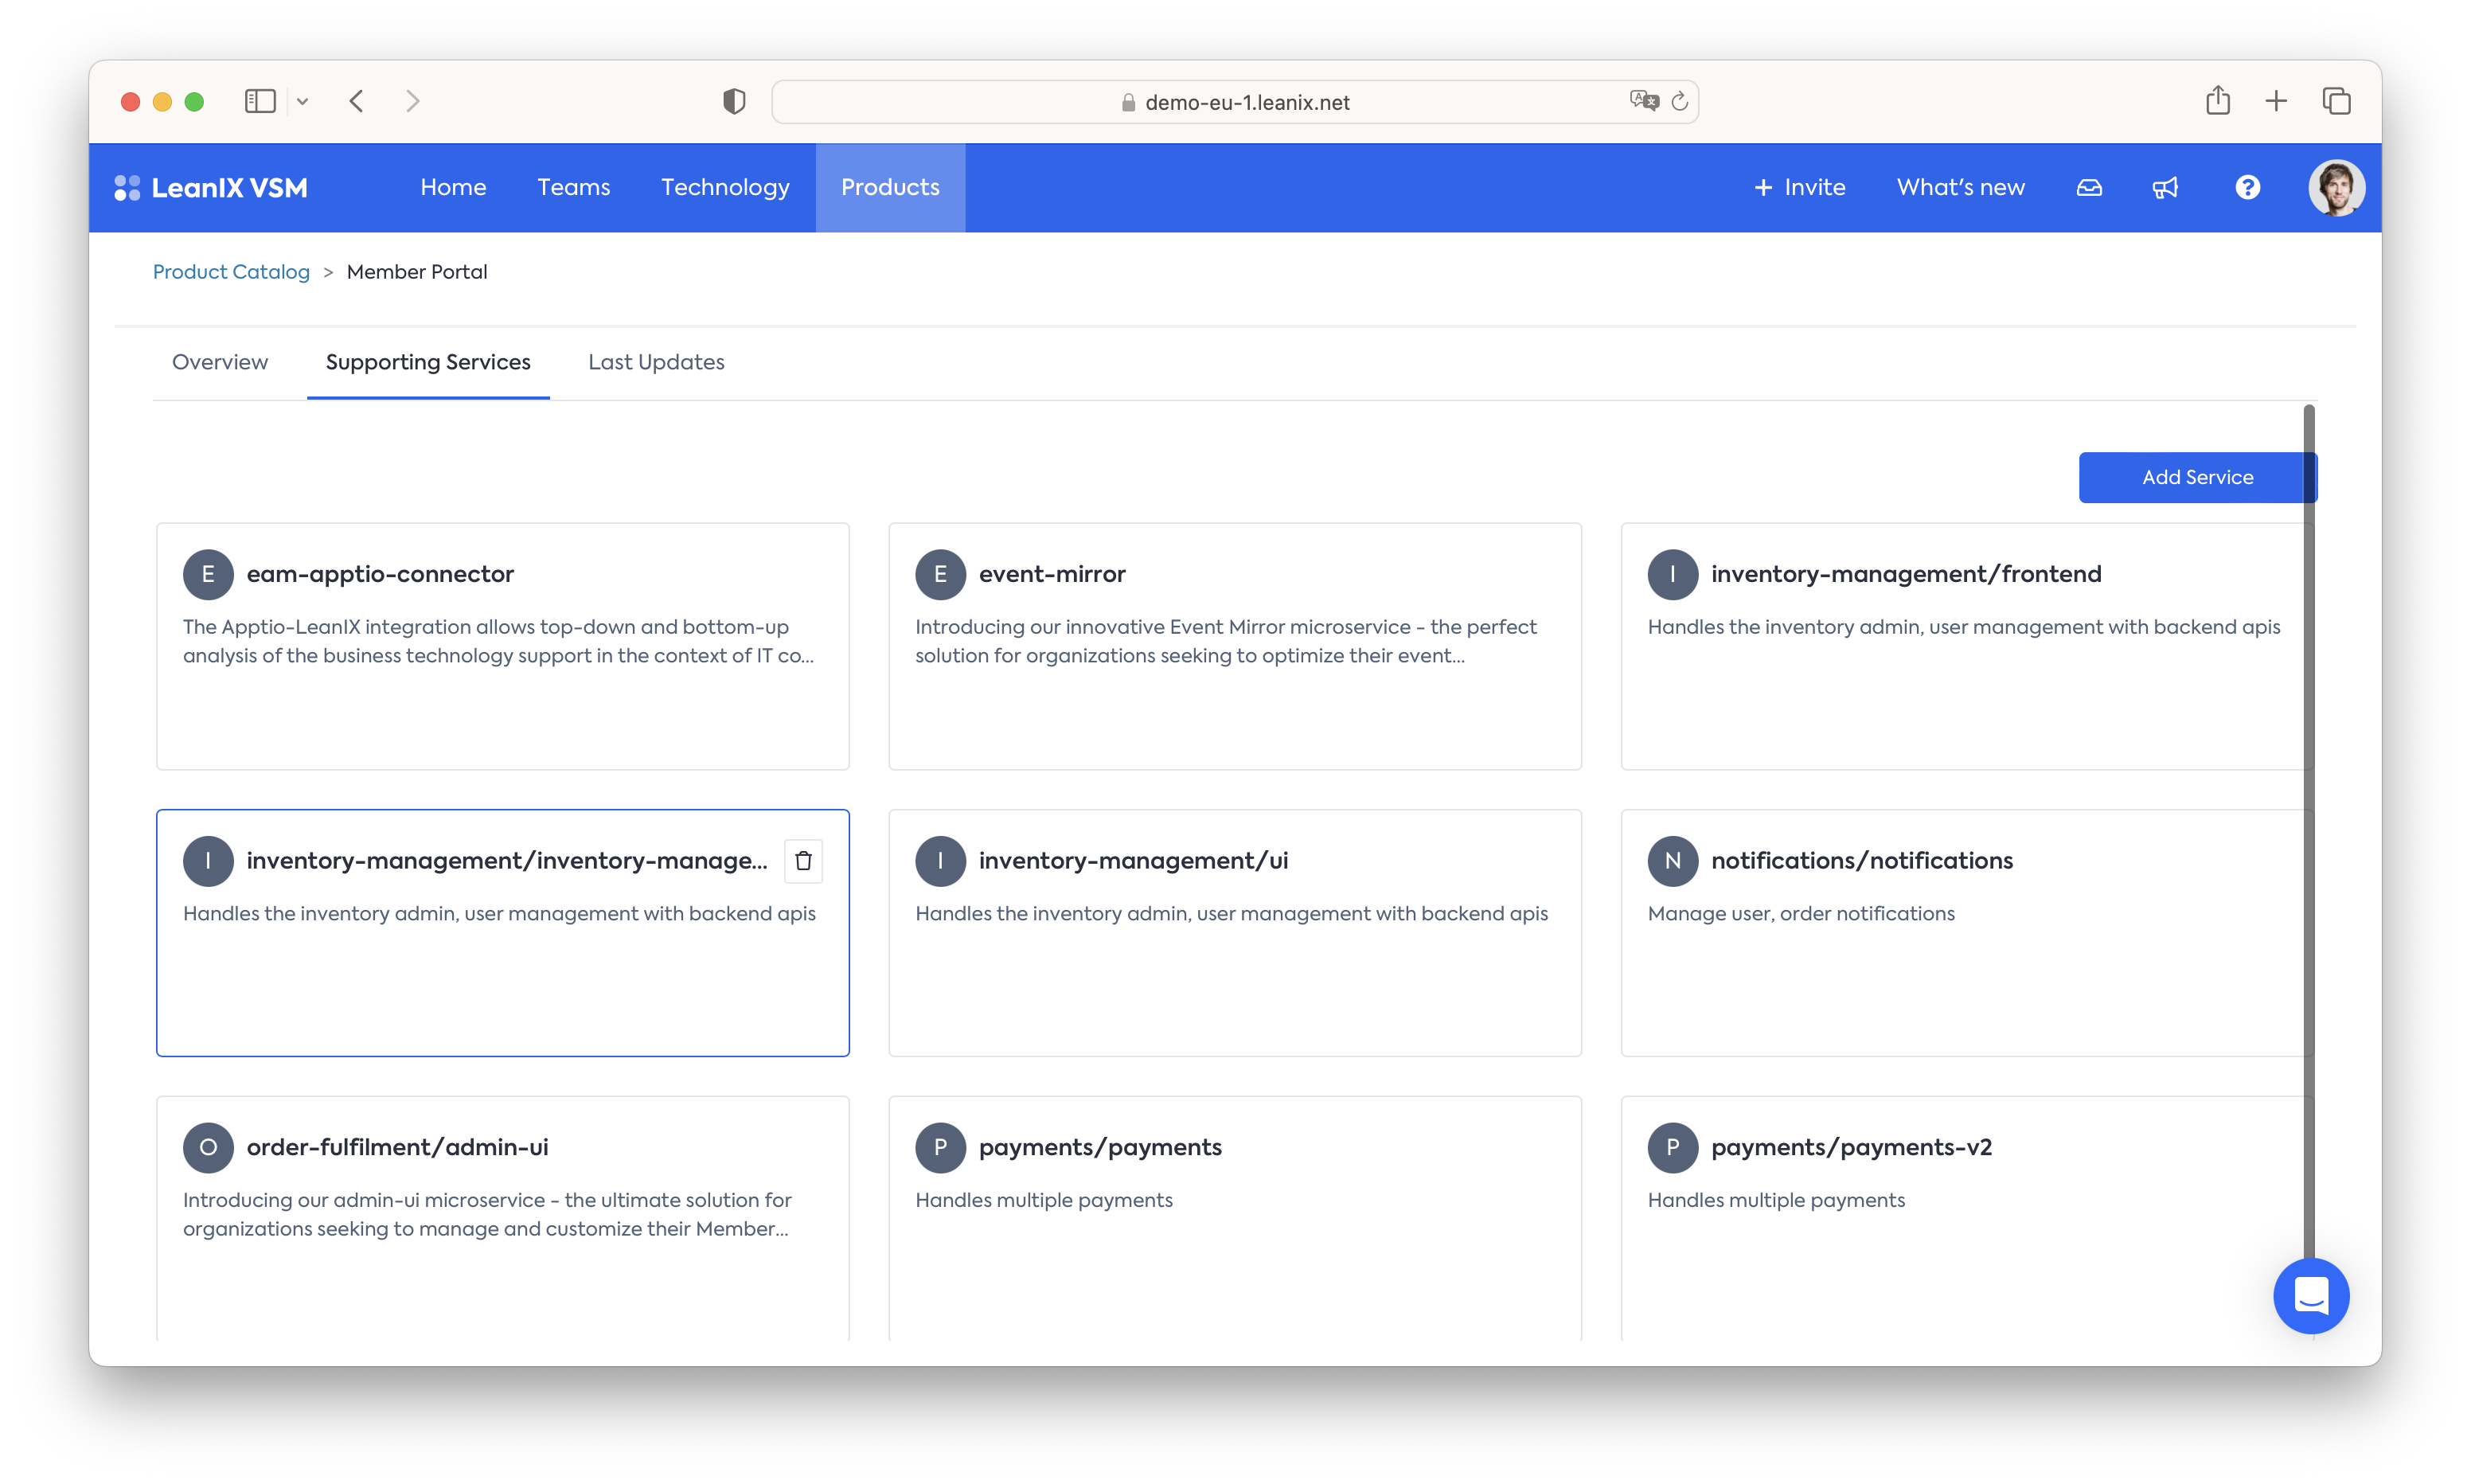
Task: Open the event-mirror service card
Action: (1235, 646)
